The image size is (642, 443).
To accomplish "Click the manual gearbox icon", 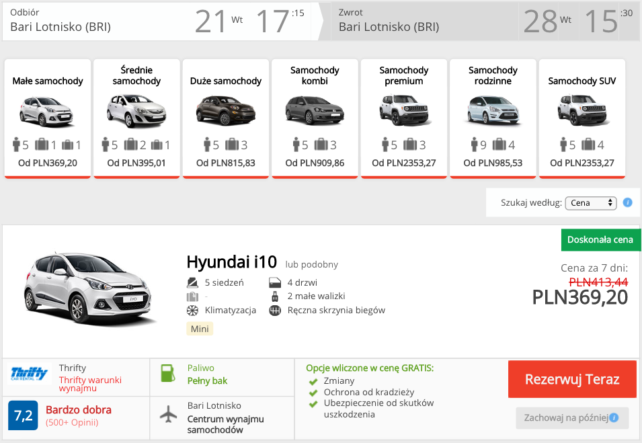I will (x=274, y=311).
